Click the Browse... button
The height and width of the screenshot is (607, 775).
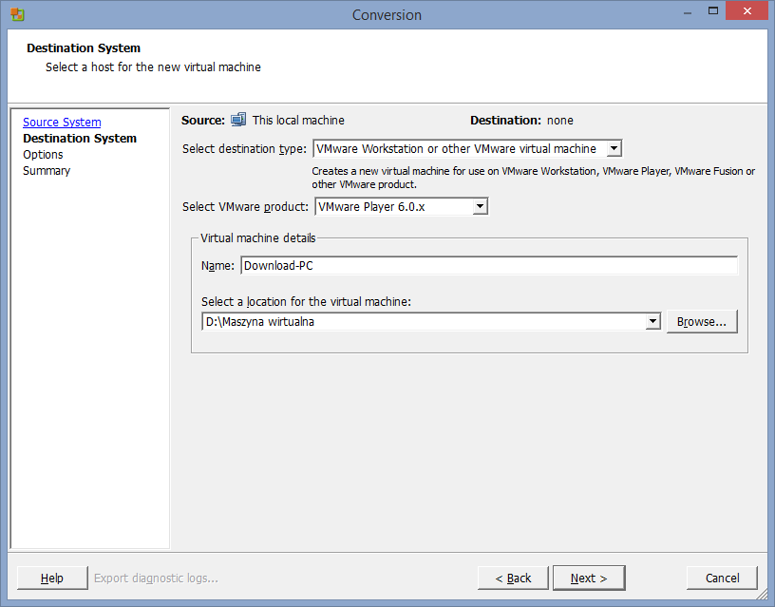[x=702, y=322]
